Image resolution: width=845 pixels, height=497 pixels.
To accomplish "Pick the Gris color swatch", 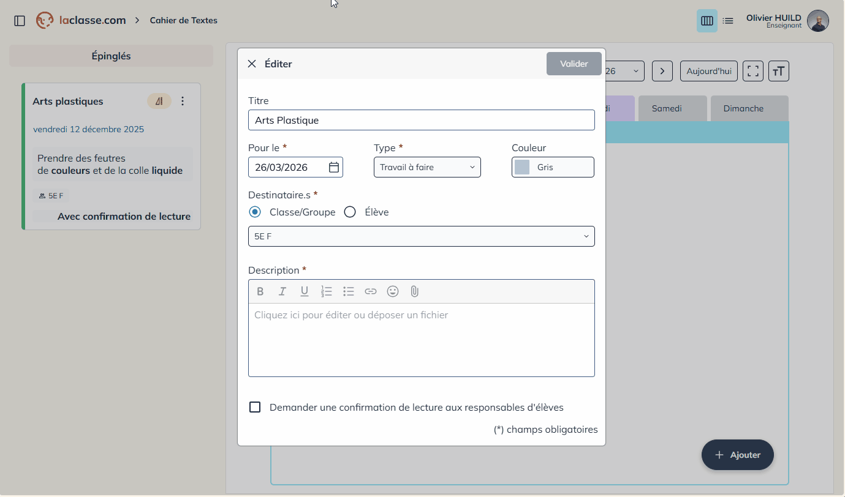I will coord(522,167).
